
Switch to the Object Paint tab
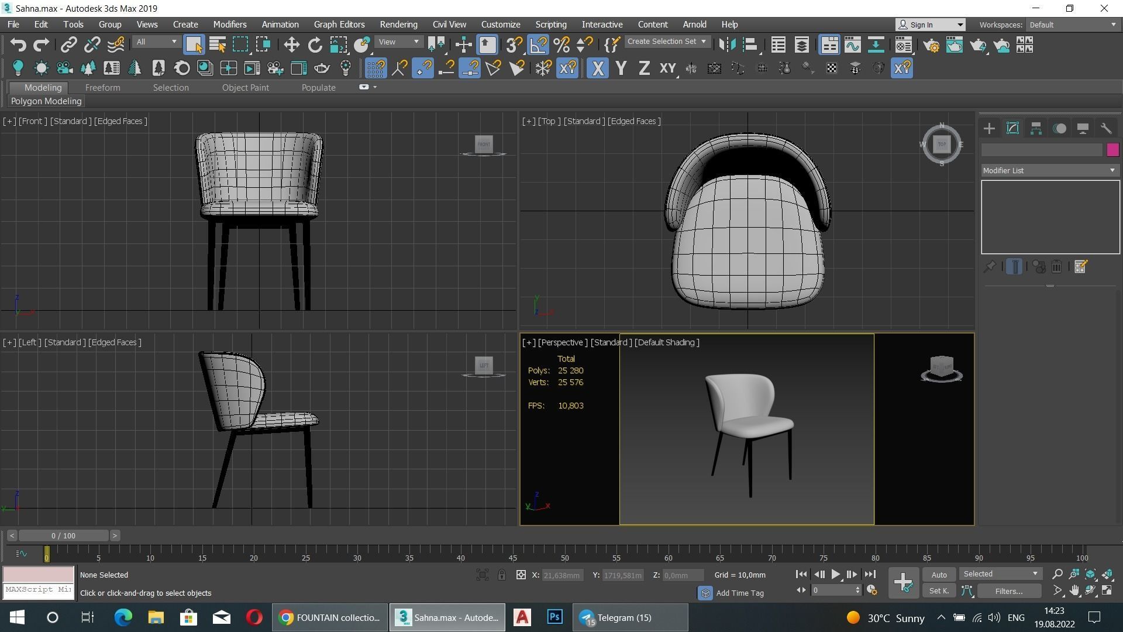click(x=245, y=88)
